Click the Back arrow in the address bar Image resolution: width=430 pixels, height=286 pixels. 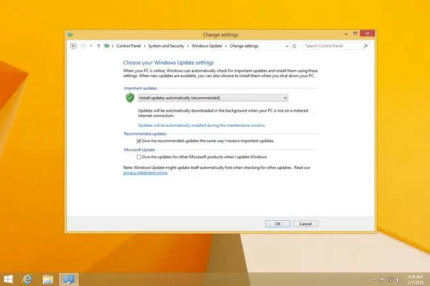pyautogui.click(x=73, y=46)
